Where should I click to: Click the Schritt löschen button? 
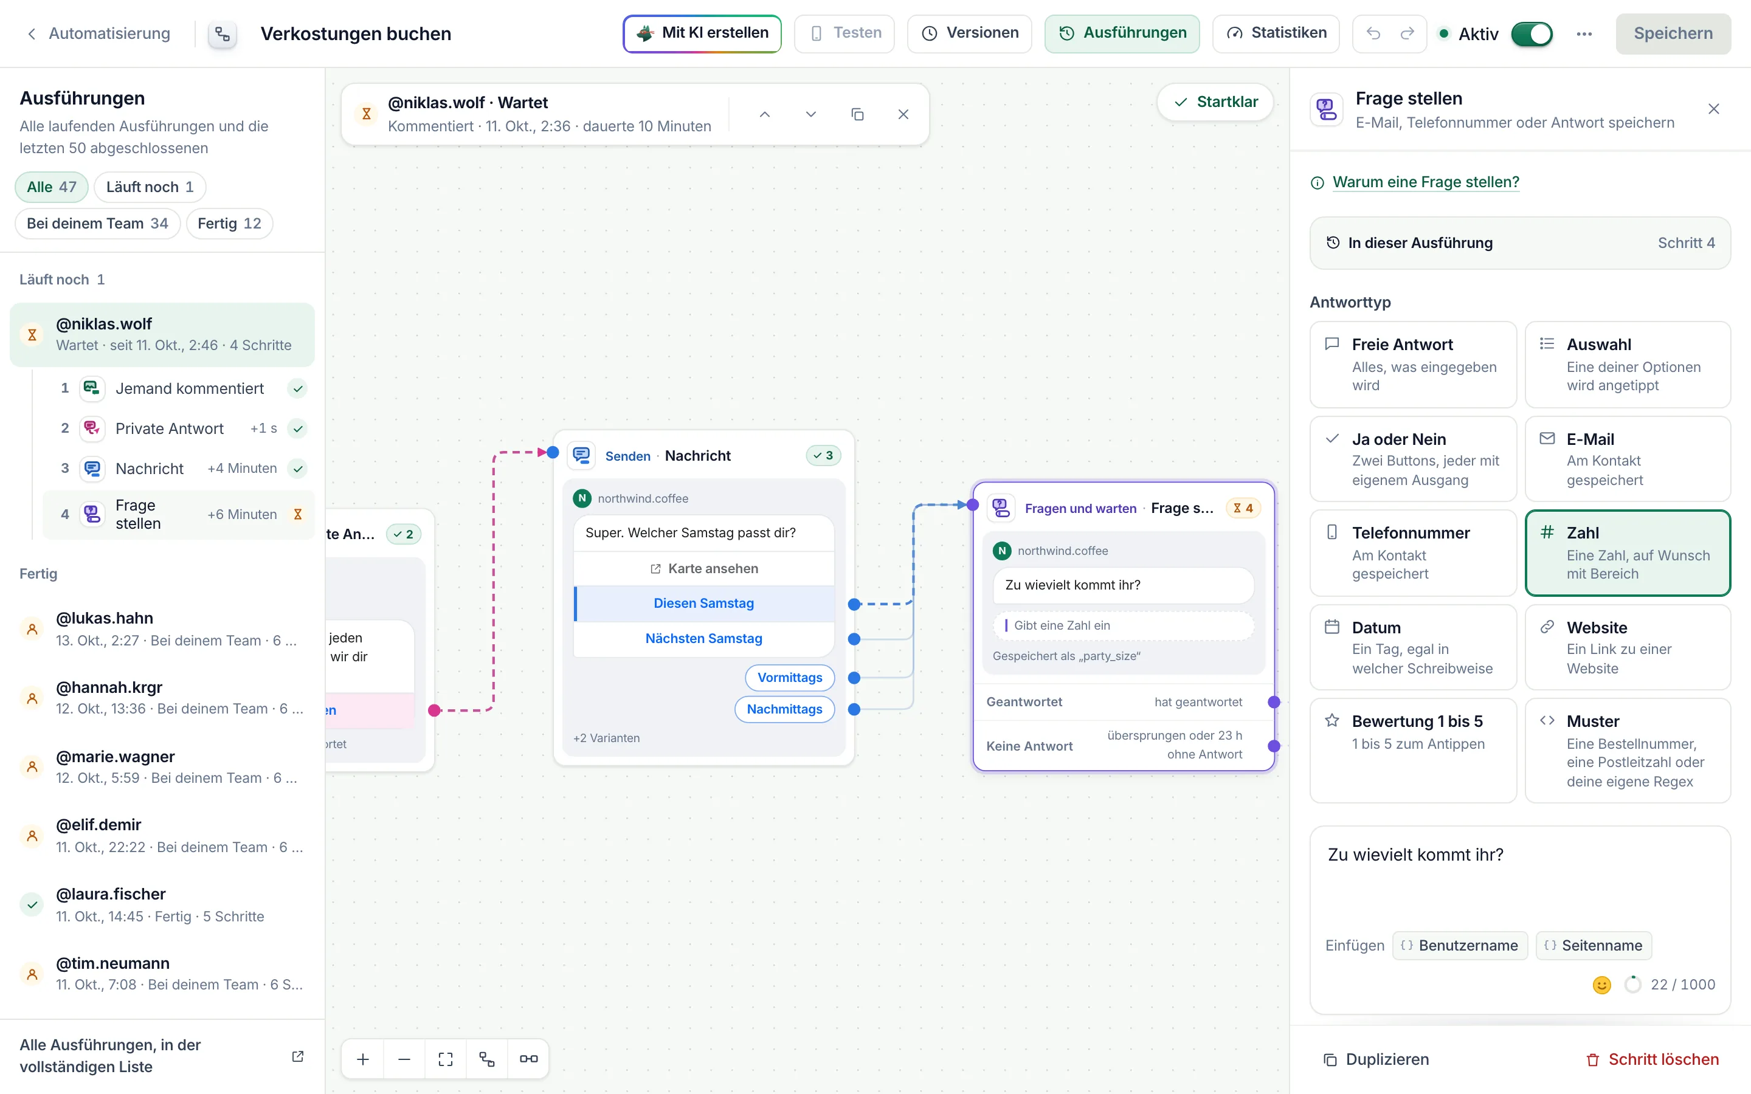1653,1059
